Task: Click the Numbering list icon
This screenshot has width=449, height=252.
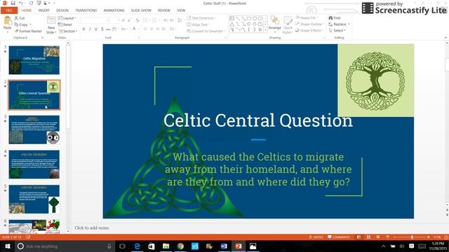Action: click(x=155, y=20)
